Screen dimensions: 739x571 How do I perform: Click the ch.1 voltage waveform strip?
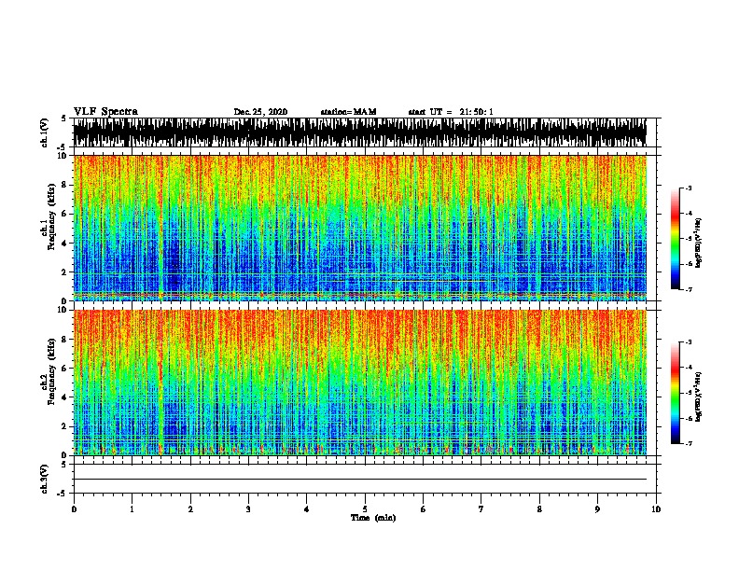[x=360, y=132]
